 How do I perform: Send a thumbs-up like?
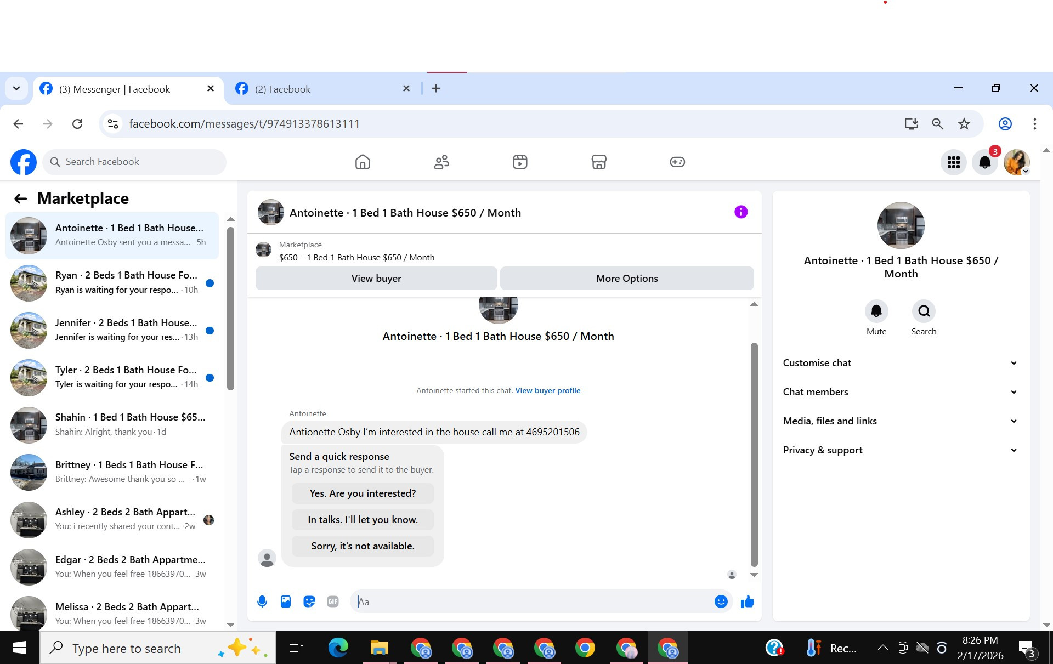pyautogui.click(x=747, y=601)
